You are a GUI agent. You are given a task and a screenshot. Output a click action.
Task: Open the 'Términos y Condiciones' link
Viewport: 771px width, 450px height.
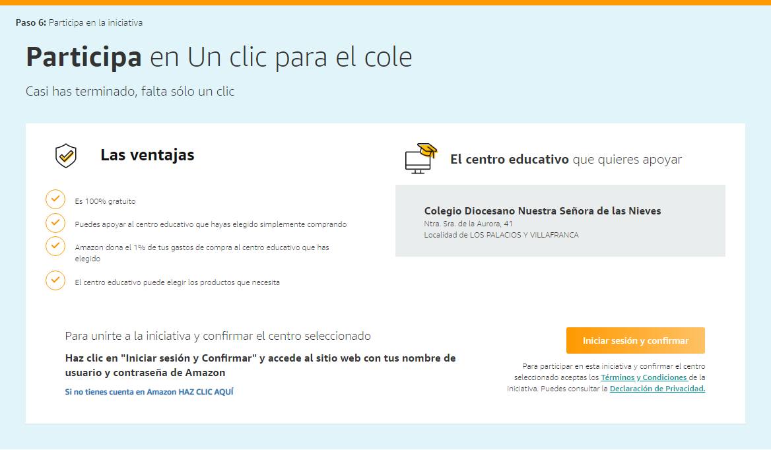click(644, 377)
